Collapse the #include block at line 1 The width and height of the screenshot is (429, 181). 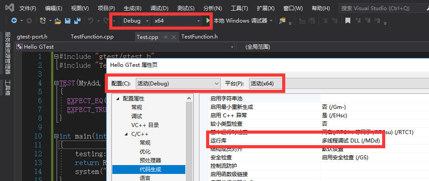56,56
